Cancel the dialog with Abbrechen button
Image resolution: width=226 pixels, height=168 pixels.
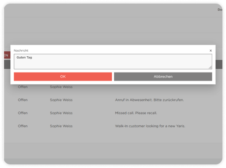[163, 77]
